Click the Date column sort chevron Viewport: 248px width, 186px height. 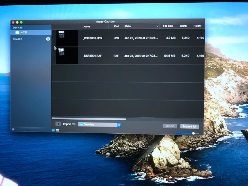pos(157,26)
